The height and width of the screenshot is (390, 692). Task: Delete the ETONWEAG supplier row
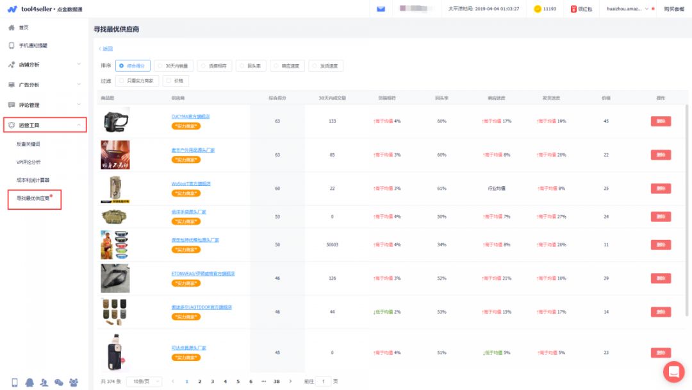(661, 278)
